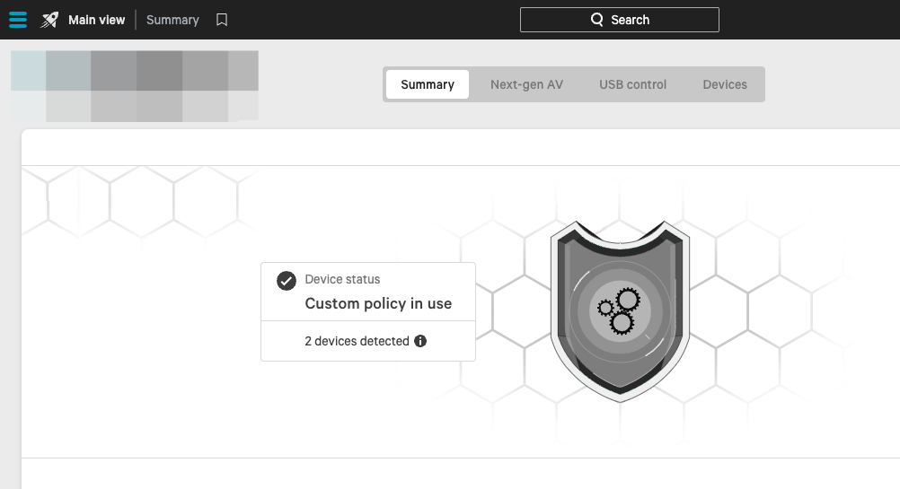Image resolution: width=900 pixels, height=489 pixels.
Task: Click the 2 devices detected text
Action: click(x=357, y=341)
